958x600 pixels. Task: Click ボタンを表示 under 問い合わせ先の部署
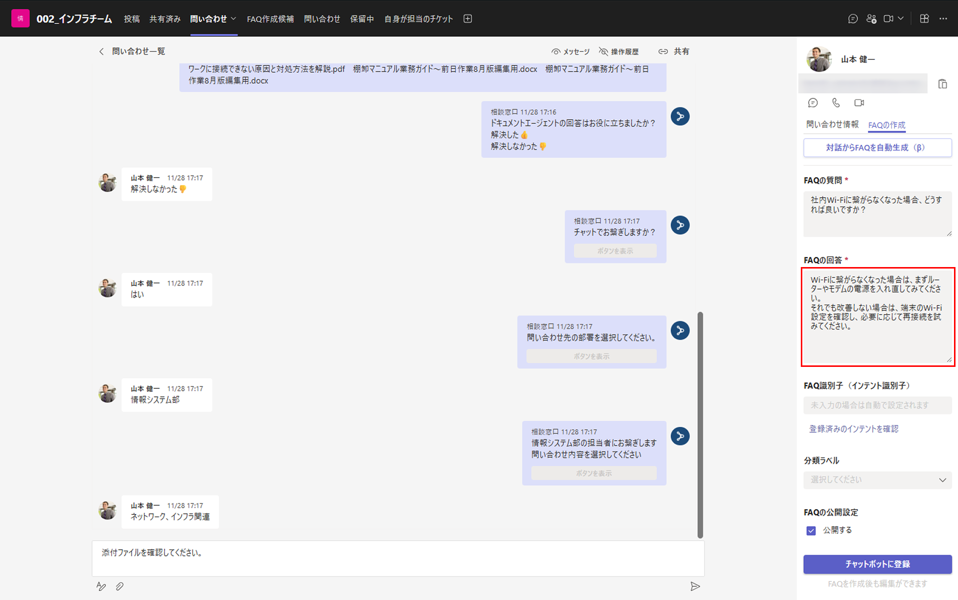tap(591, 356)
